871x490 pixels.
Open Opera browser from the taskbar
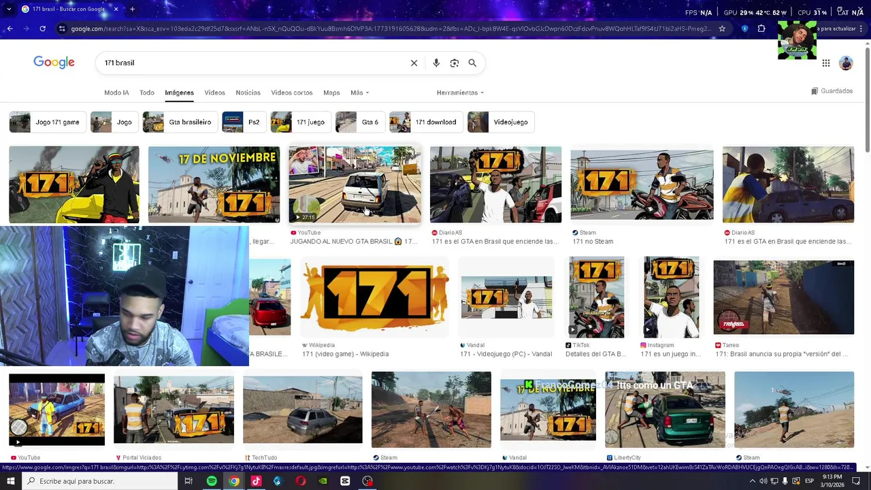[301, 481]
